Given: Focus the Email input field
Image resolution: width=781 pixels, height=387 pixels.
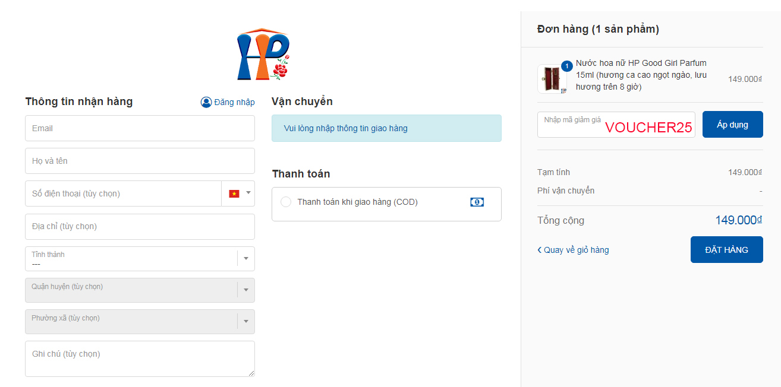Looking at the screenshot, I should [x=140, y=128].
